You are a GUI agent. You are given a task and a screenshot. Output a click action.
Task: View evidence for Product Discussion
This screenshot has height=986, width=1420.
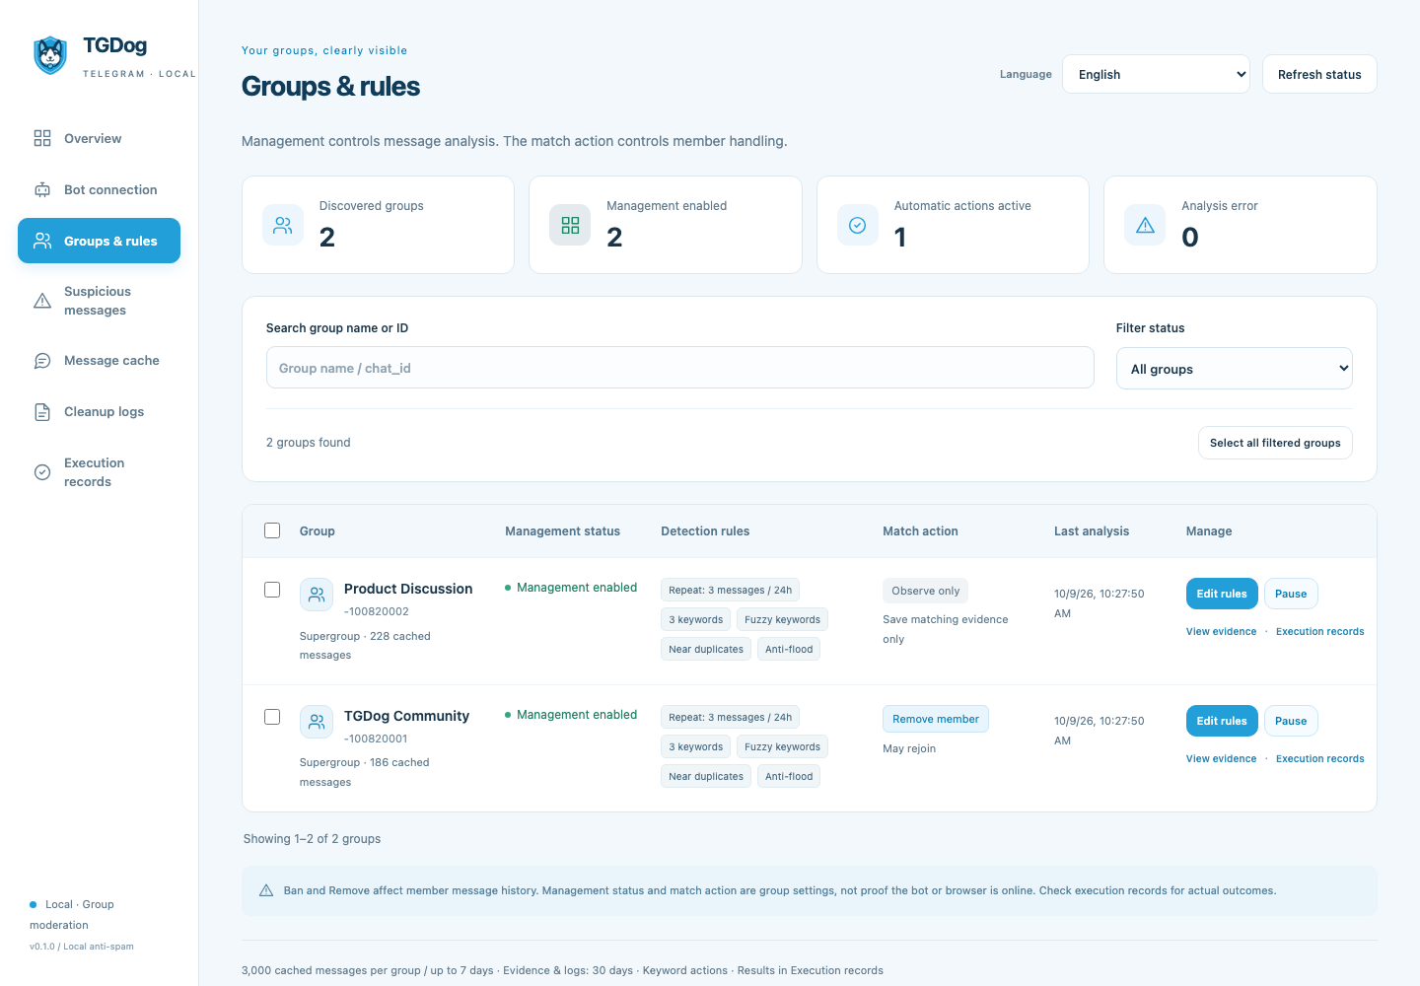pos(1221,631)
